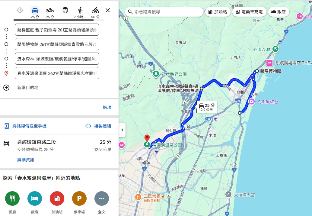This screenshot has width=312, height=216.
Task: Switch to public transit mode
Action: (65, 10)
